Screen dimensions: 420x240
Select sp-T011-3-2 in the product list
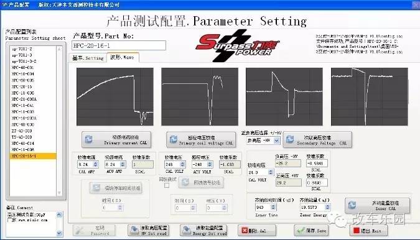pyautogui.click(x=33, y=62)
